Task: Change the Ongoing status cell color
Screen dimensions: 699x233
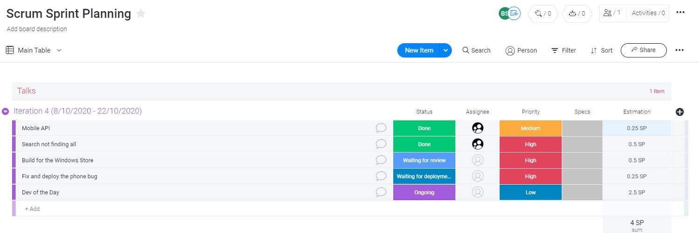Action: [424, 192]
